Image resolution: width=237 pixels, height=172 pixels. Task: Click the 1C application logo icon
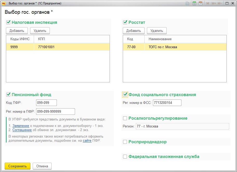[4, 3]
